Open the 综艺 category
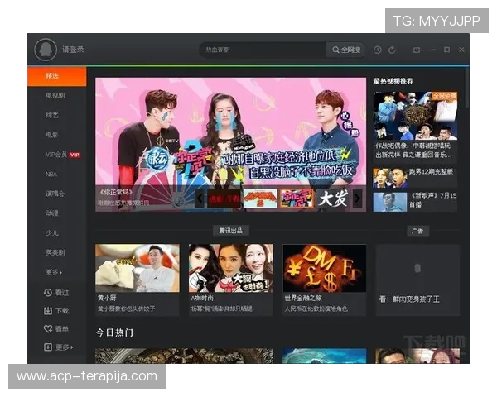Image resolution: width=497 pixels, height=397 pixels. pyautogui.click(x=52, y=115)
